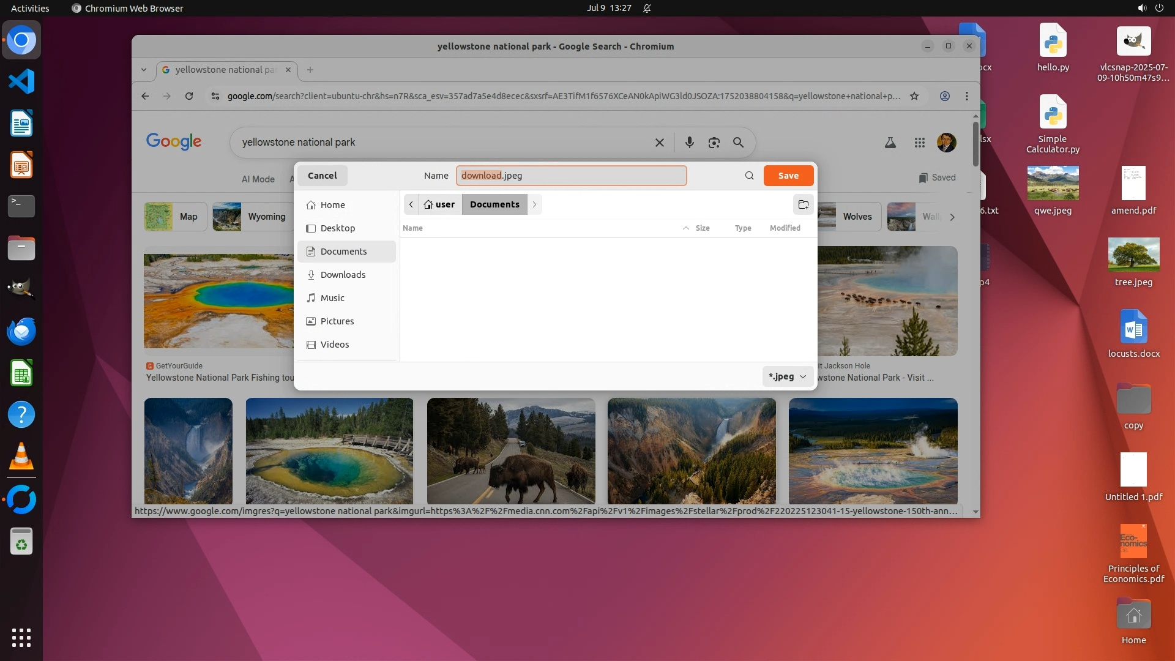
Task: Click path bar forward chevron after Documents
Action: [x=534, y=204]
